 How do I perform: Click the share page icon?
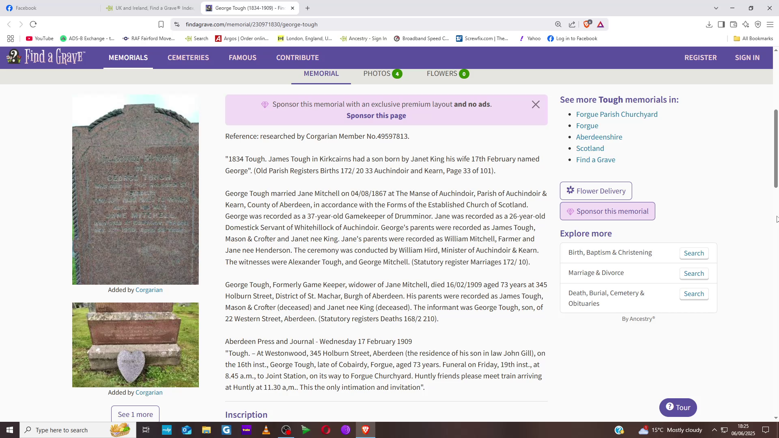click(572, 25)
